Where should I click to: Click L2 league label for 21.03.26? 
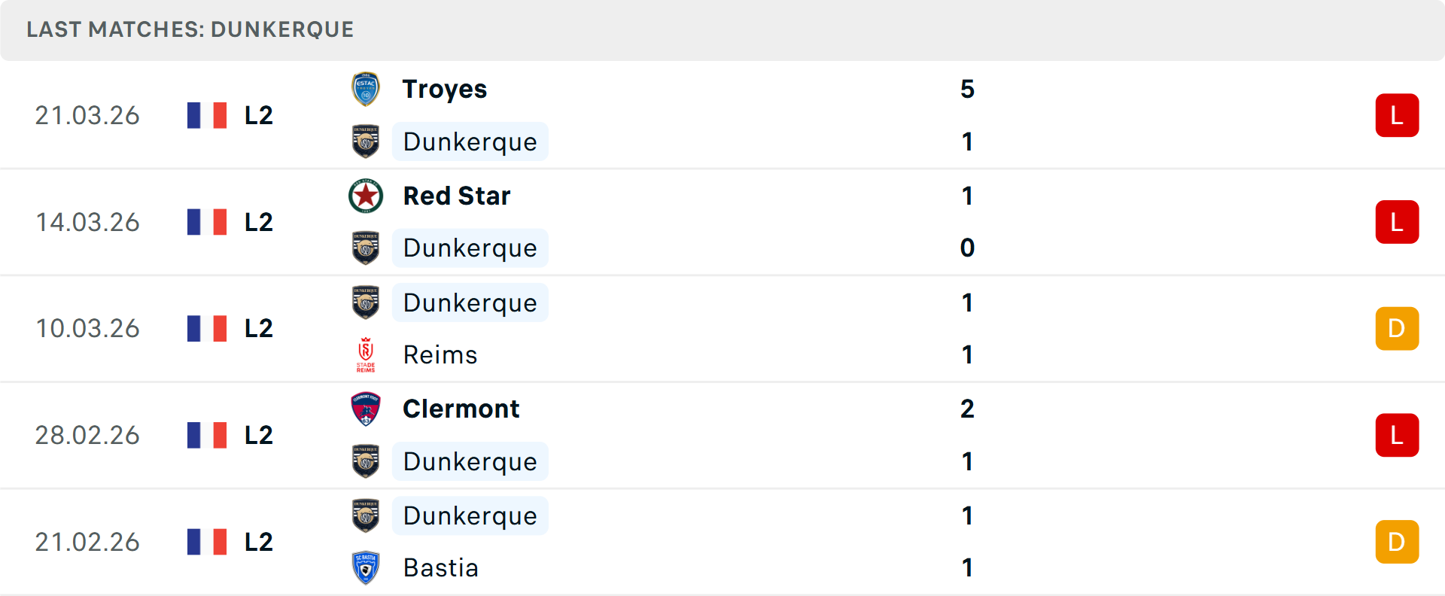pos(258,115)
